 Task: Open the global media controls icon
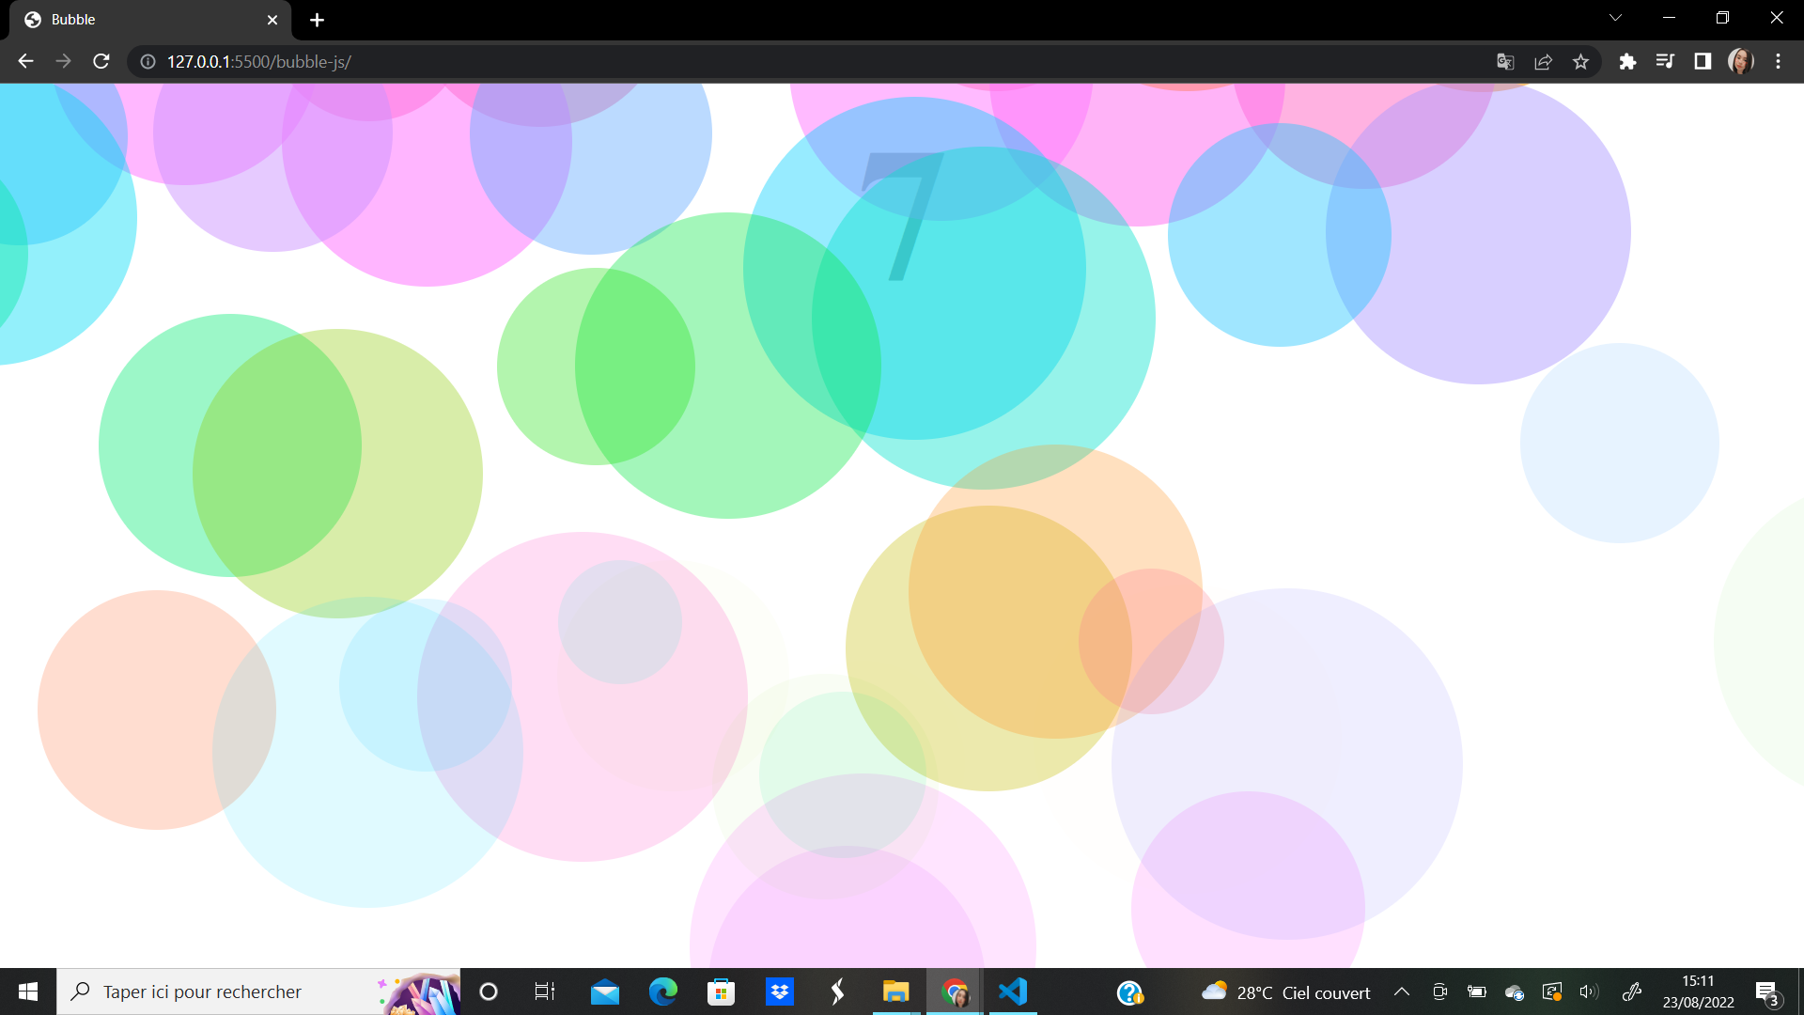1665,61
